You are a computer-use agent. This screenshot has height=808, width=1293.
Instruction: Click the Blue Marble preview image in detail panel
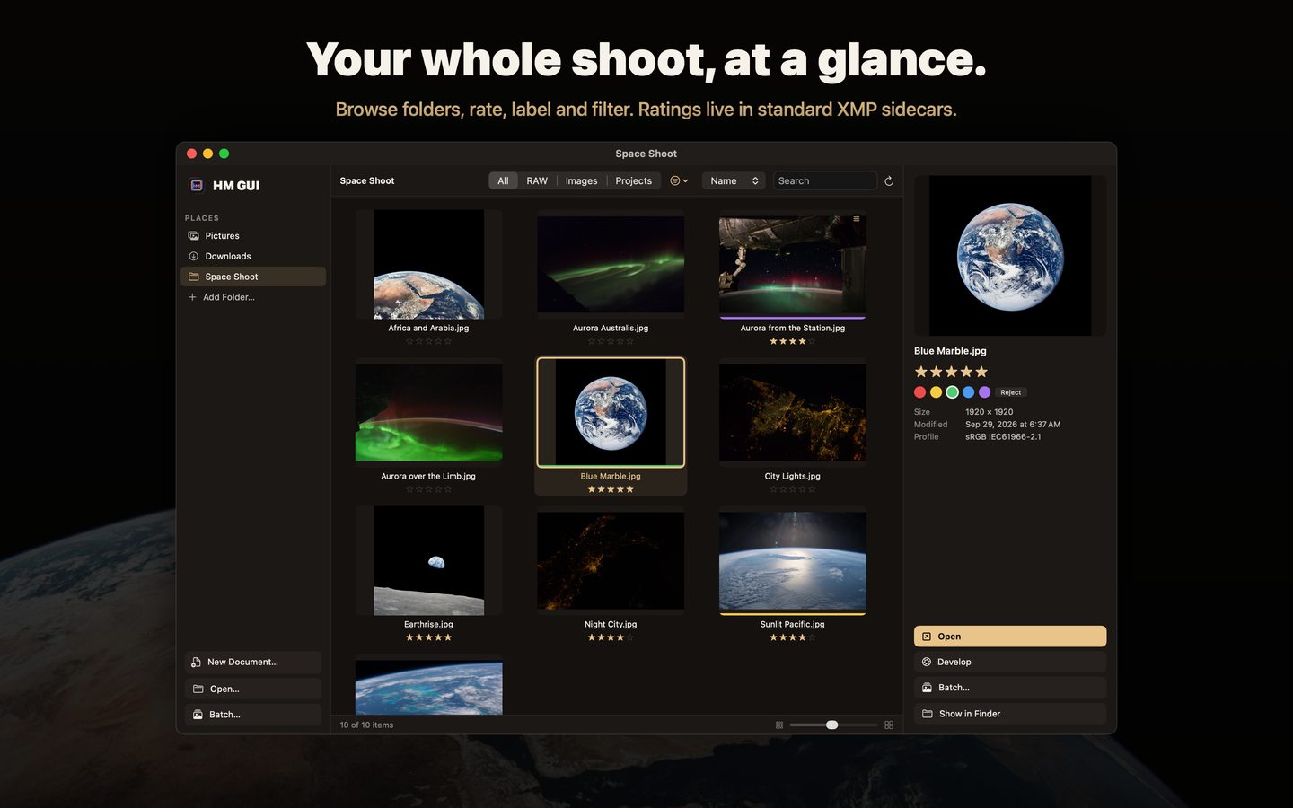tap(1010, 256)
